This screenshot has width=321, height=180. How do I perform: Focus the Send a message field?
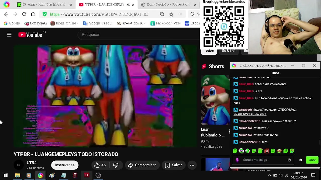pos(263,160)
